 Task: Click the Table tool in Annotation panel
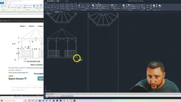coord(87,8)
